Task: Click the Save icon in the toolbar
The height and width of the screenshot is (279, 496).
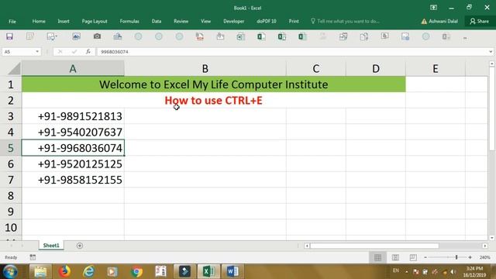Action: click(9, 36)
